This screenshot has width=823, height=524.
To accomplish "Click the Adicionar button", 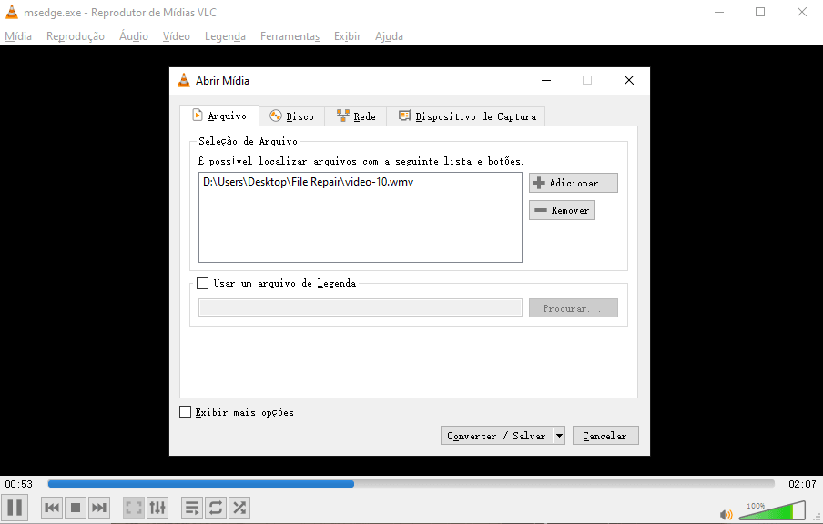I will pos(573,182).
